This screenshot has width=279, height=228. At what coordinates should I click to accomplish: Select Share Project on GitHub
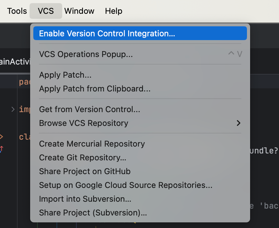pyautogui.click(x=85, y=171)
